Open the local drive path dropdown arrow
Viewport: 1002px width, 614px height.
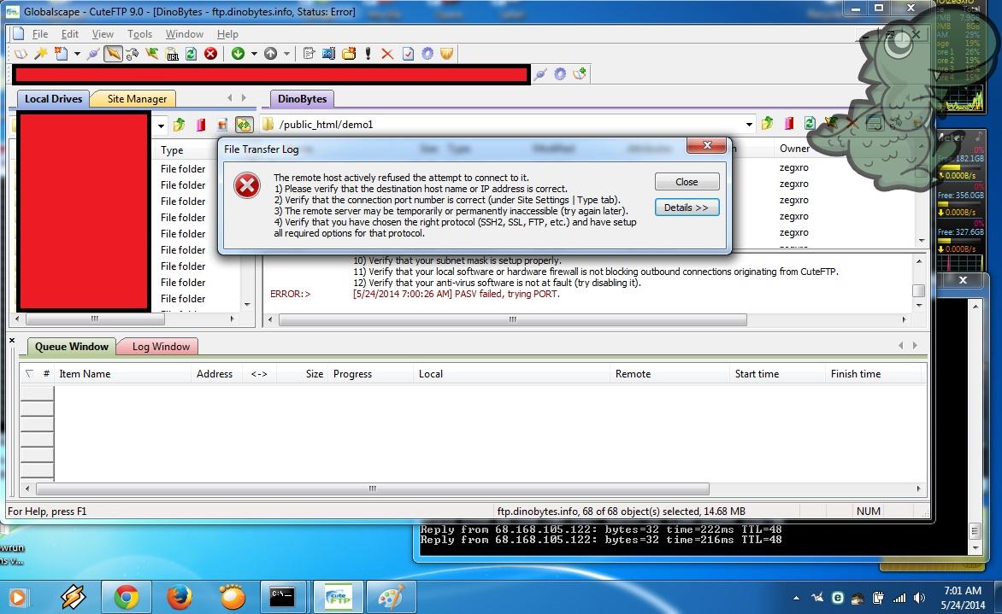click(161, 126)
